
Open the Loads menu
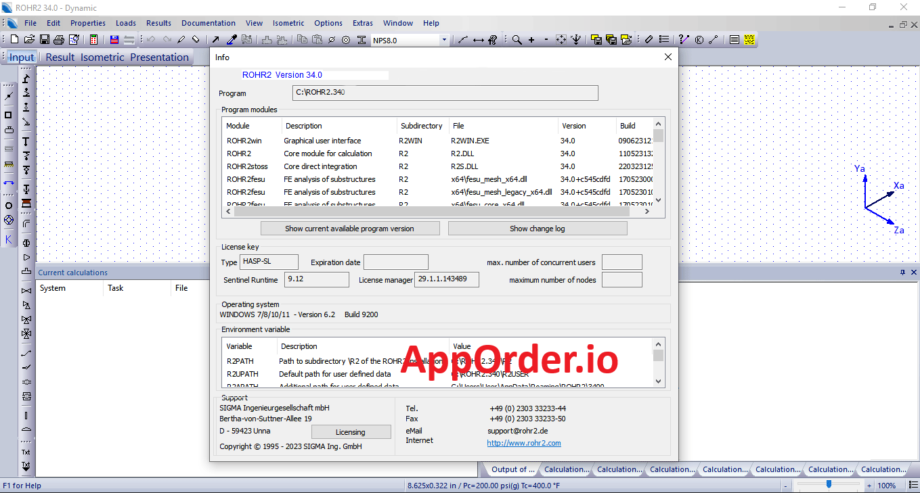[x=126, y=23]
